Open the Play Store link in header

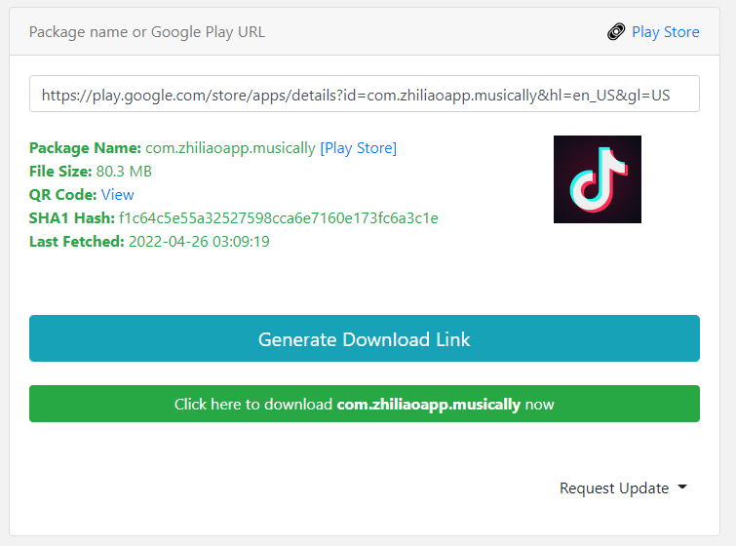click(x=665, y=32)
